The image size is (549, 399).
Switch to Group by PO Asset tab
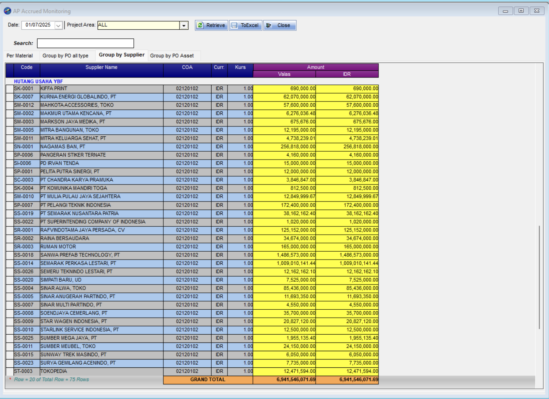172,56
